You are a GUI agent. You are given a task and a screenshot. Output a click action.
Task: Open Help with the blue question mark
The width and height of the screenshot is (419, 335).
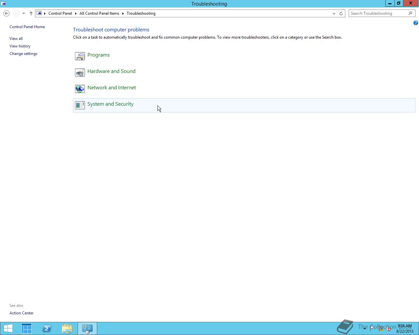[415, 23]
